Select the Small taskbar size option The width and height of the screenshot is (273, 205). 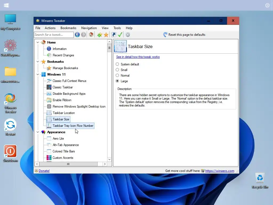point(117,70)
